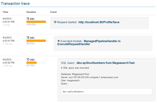Open dbo.spSlowNumbers from MegasearchTest link
Viewport: 157px width, 103px height.
106,63
